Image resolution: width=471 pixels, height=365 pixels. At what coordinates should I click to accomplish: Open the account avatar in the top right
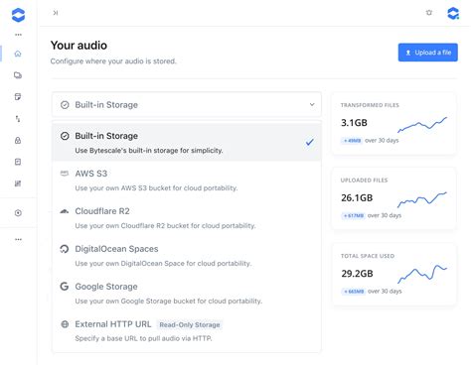pos(453,13)
